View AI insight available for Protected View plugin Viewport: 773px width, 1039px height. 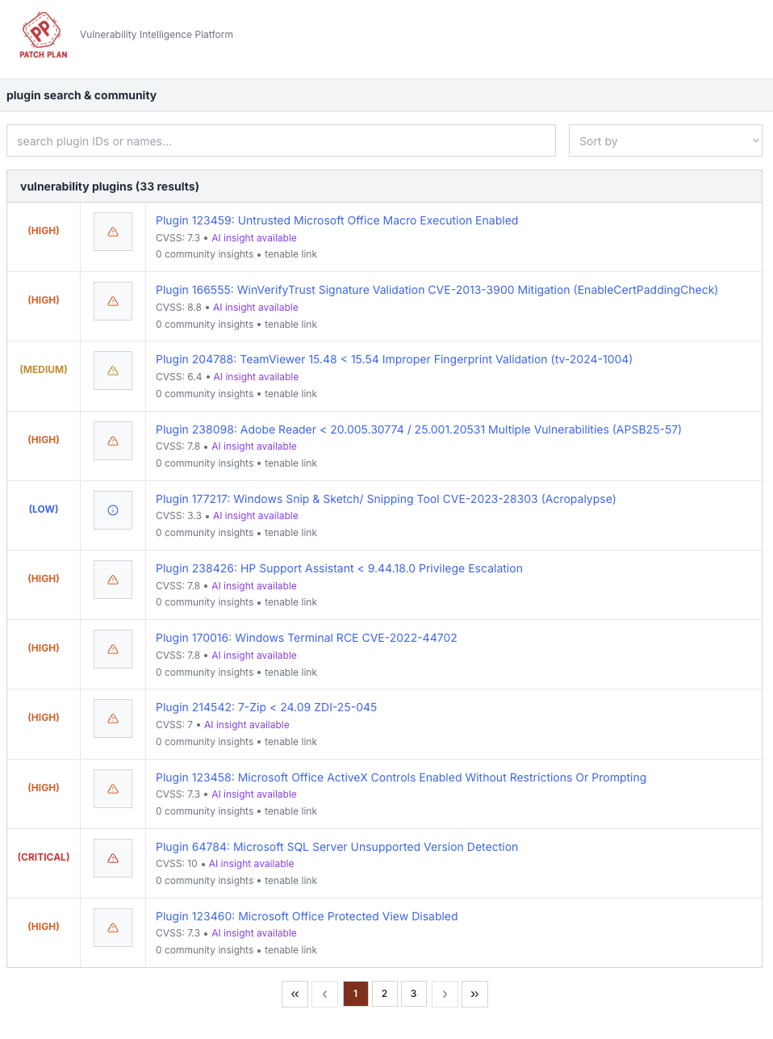click(254, 933)
